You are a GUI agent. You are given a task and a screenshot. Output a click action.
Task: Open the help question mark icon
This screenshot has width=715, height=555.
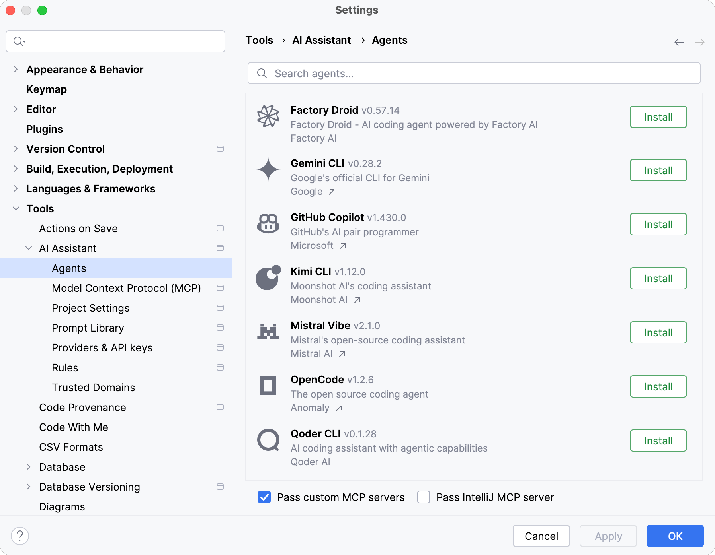[20, 536]
